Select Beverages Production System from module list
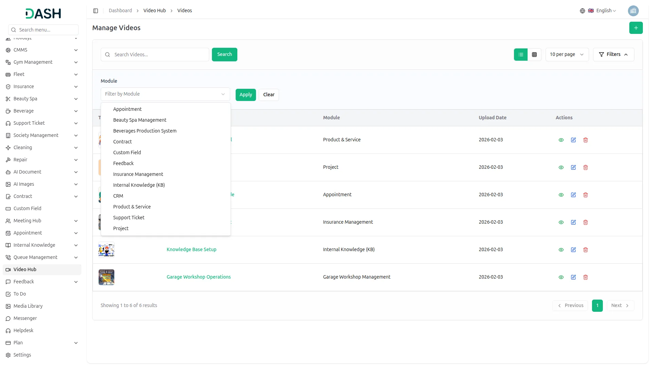Viewport: 651px width, 366px height. point(145,131)
